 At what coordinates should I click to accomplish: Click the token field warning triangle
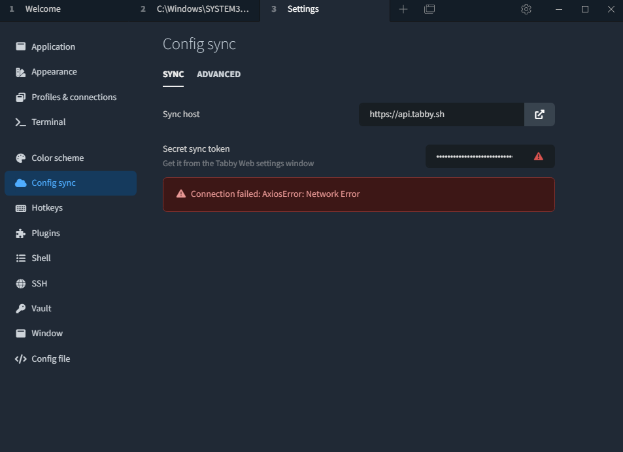point(539,156)
